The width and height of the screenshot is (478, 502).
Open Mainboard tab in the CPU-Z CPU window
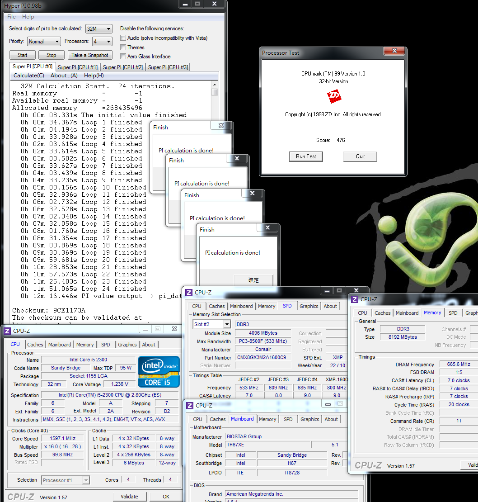[60, 345]
